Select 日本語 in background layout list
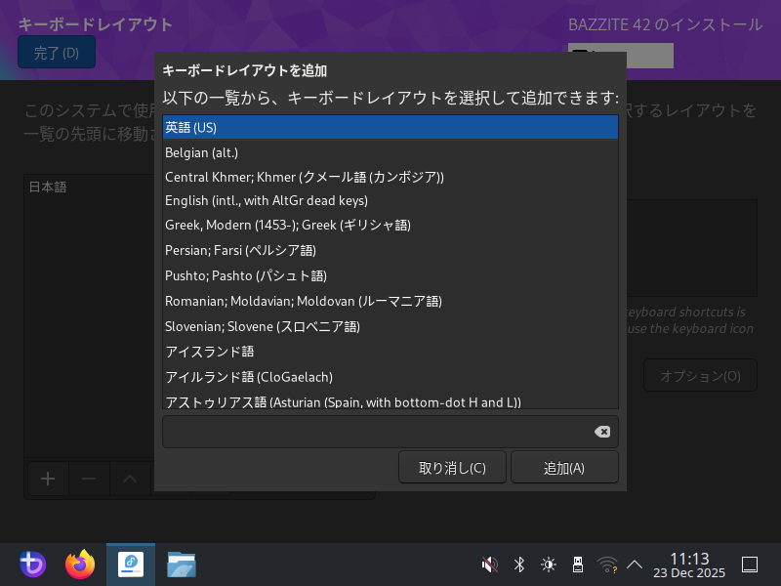The width and height of the screenshot is (781, 586). click(48, 187)
